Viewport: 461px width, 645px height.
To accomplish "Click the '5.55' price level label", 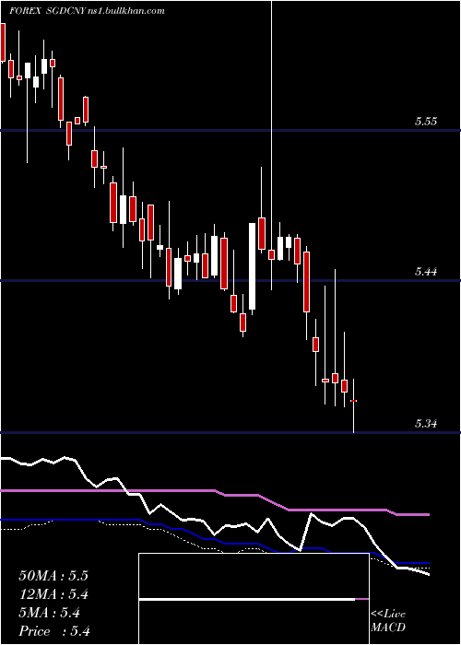I will tap(426, 122).
